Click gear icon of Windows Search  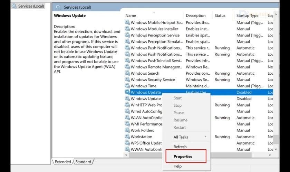(x=127, y=73)
